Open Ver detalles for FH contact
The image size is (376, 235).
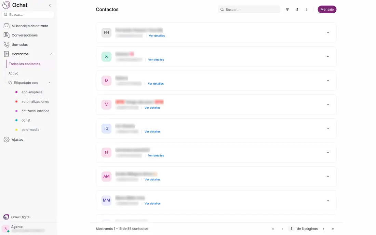pyautogui.click(x=157, y=36)
